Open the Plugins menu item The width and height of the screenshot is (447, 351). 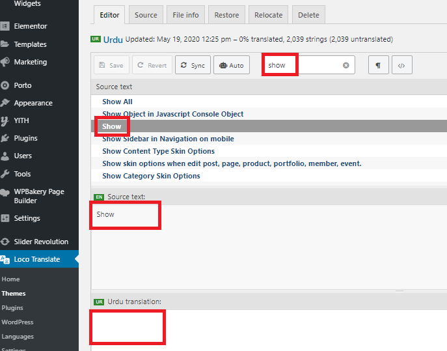coord(25,139)
